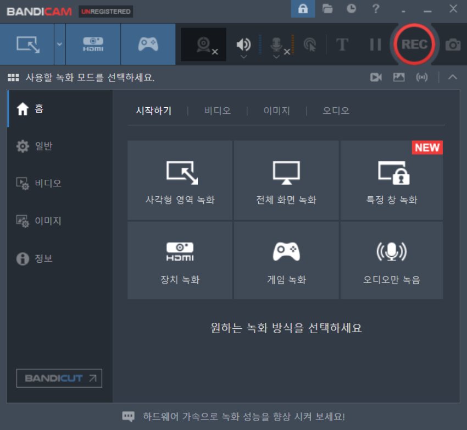
Task: Toggle webcam overlay on or off
Action: point(204,44)
